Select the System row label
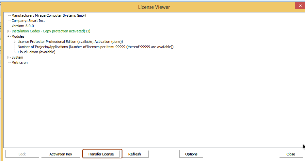The image size is (305, 161). 17,57
